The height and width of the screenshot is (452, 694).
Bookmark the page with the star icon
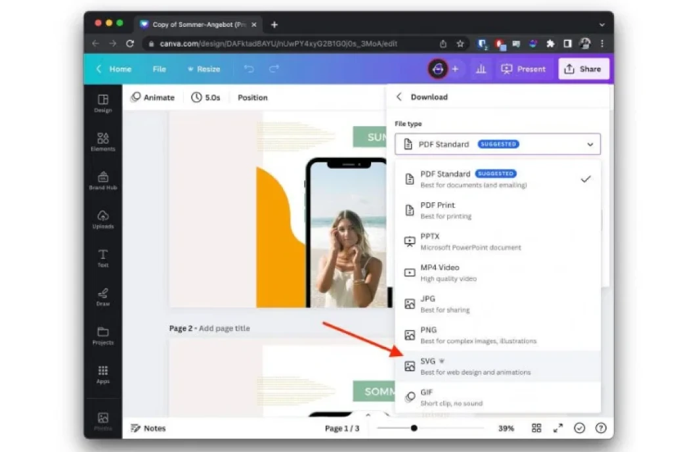[x=460, y=43]
